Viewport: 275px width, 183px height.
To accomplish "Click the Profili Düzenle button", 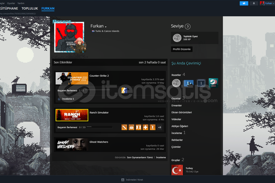I will click(181, 49).
